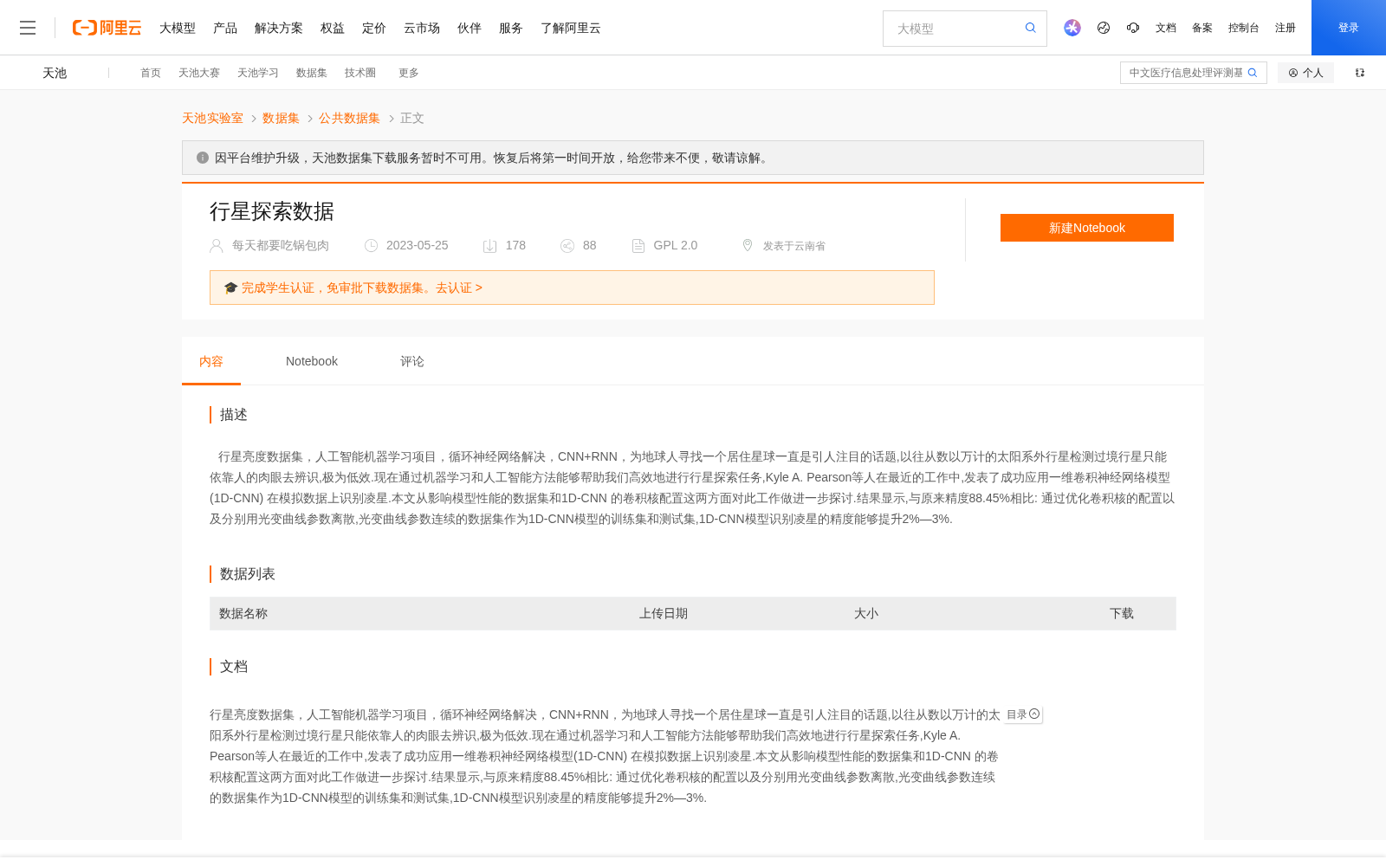Viewport: 1386px width, 866px height.
Task: Click the 天池 title in sub-nav
Action: coord(55,73)
